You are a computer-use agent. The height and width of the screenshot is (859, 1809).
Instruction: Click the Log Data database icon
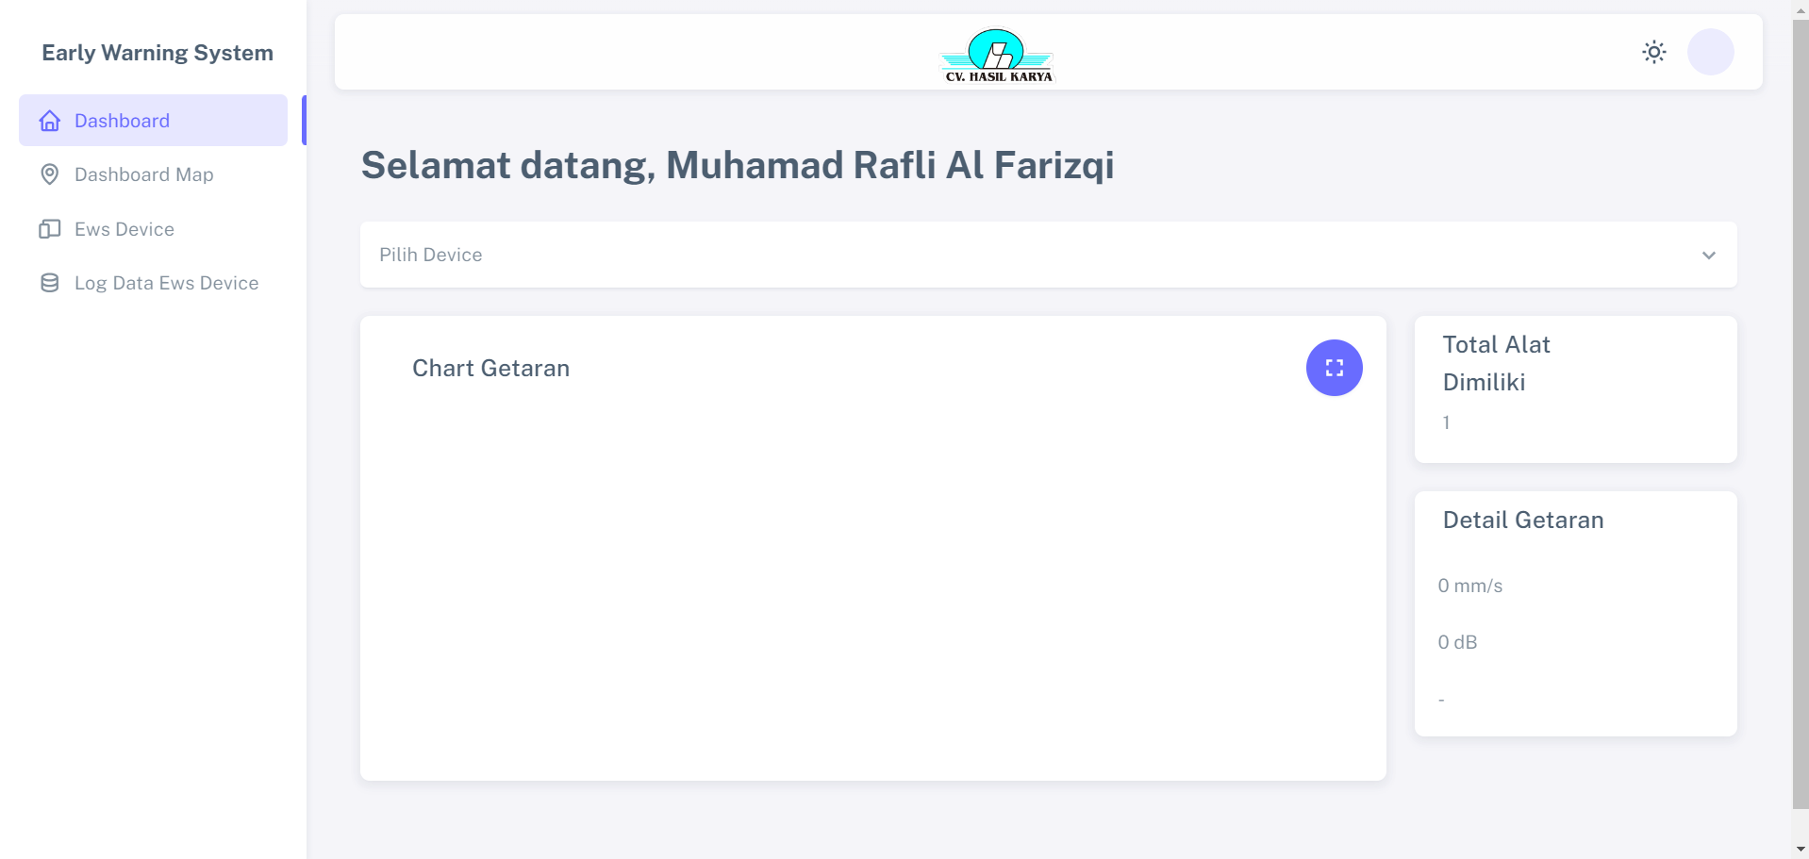point(50,283)
